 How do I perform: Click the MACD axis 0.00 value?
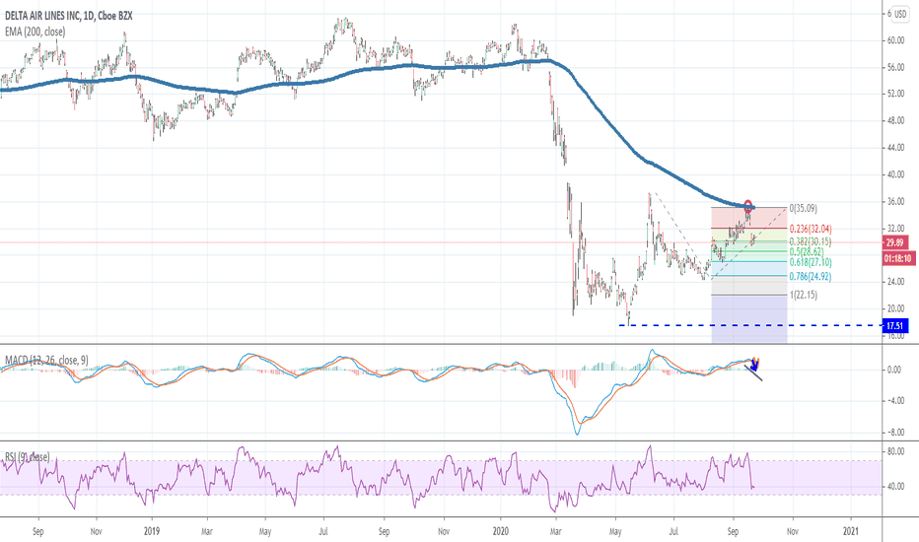coord(894,370)
